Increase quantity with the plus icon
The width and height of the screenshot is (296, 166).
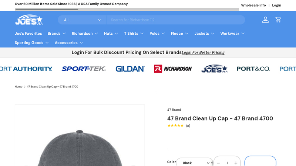tap(236, 163)
